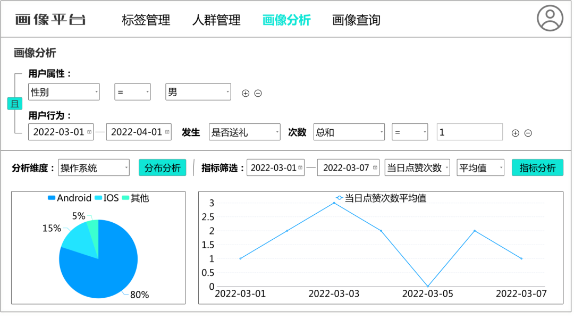Switch to the 标签管理 tab
This screenshot has height=319, width=574.
(x=147, y=20)
